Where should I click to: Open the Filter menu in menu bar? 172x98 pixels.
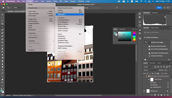pyautogui.click(x=55, y=1)
